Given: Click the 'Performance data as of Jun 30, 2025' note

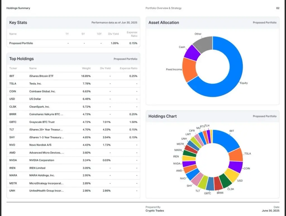Looking at the screenshot, I should [x=114, y=22].
